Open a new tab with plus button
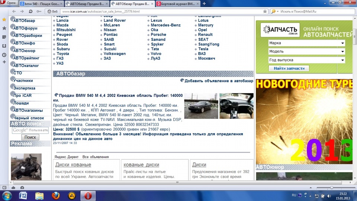357x201 pixels. click(x=204, y=4)
